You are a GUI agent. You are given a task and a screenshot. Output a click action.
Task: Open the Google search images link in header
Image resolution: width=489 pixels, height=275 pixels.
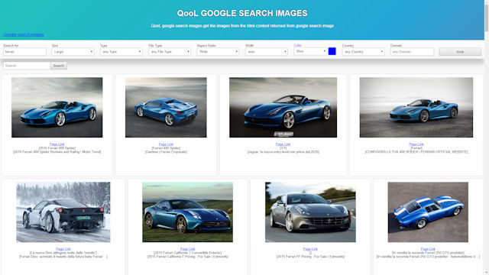24,34
